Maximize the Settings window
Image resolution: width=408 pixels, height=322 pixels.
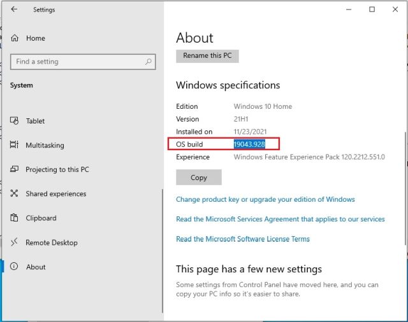coord(372,10)
